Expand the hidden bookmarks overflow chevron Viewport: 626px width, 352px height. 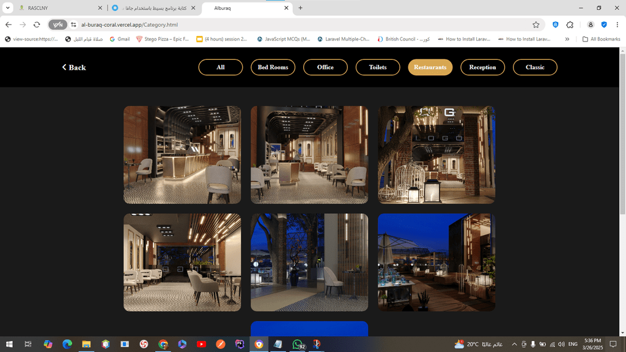tap(567, 39)
